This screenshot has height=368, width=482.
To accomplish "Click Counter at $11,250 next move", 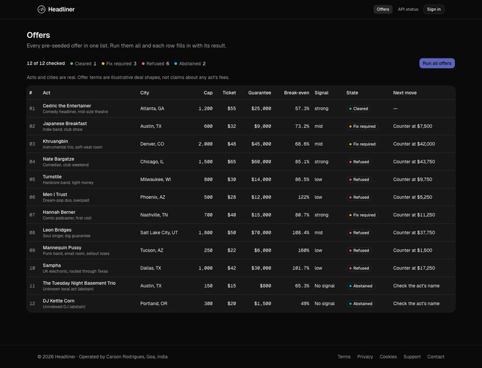I will coord(414,215).
